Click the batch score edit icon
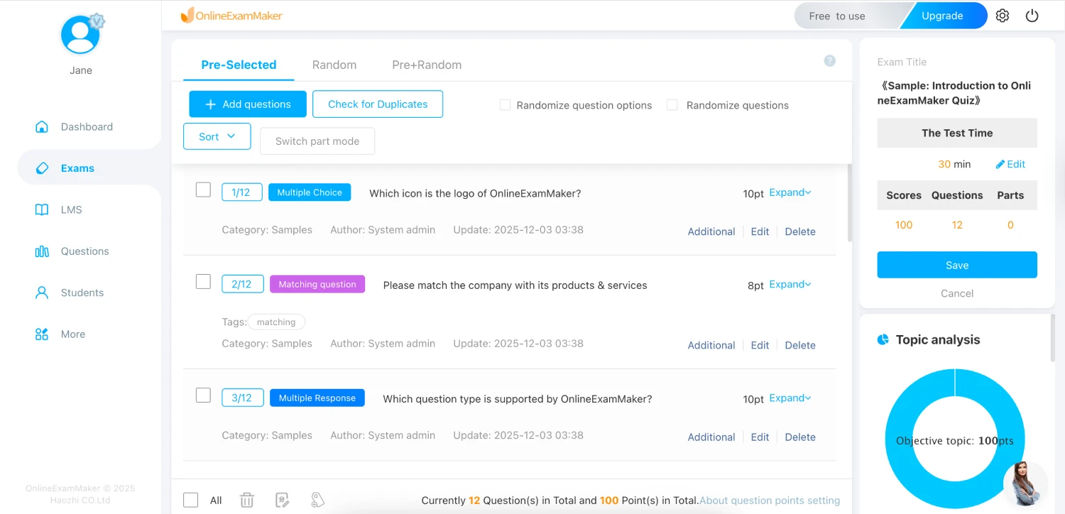This screenshot has width=1065, height=514. coord(282,501)
